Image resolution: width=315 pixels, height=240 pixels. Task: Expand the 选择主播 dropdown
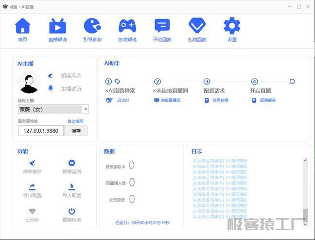click(53, 109)
